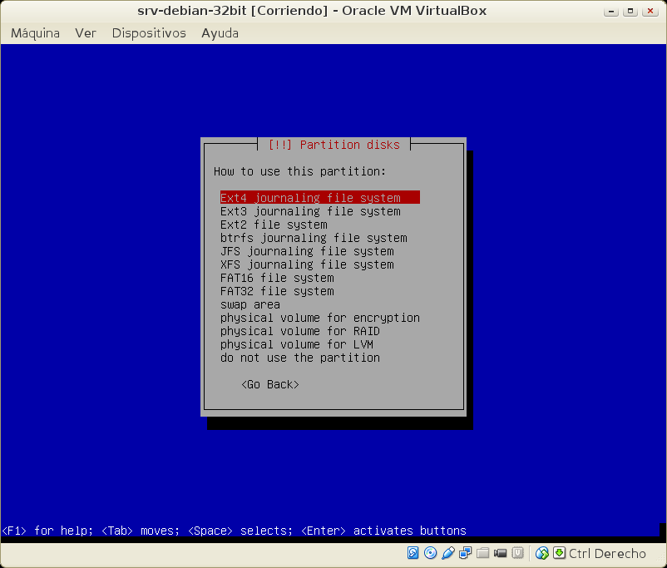Open the Ayuda menu

coord(220,33)
